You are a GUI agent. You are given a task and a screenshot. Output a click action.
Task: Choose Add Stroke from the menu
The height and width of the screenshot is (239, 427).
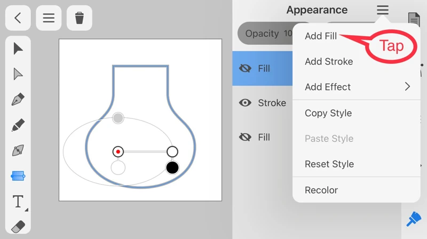coord(329,61)
